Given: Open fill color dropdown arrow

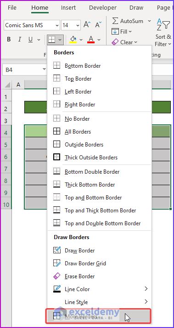Looking at the screenshot, I should coord(81,40).
